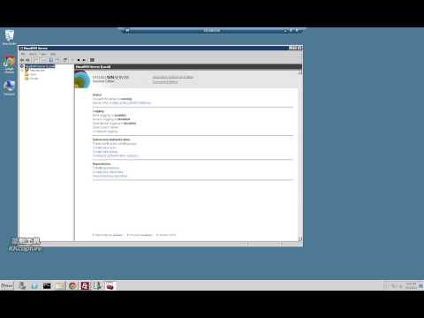424x318 pixels.
Task: Click the black Stop square toolbar icon
Action: (x=79, y=60)
